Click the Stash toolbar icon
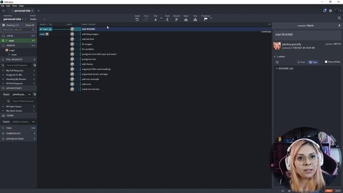 186,19
